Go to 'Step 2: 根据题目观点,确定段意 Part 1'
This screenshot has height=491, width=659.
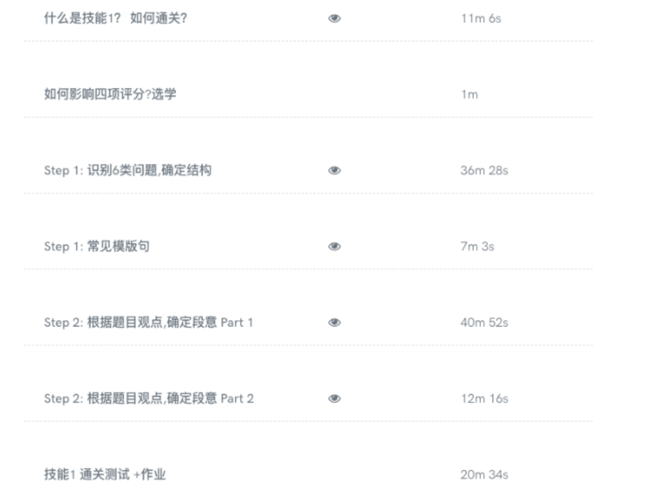(148, 322)
